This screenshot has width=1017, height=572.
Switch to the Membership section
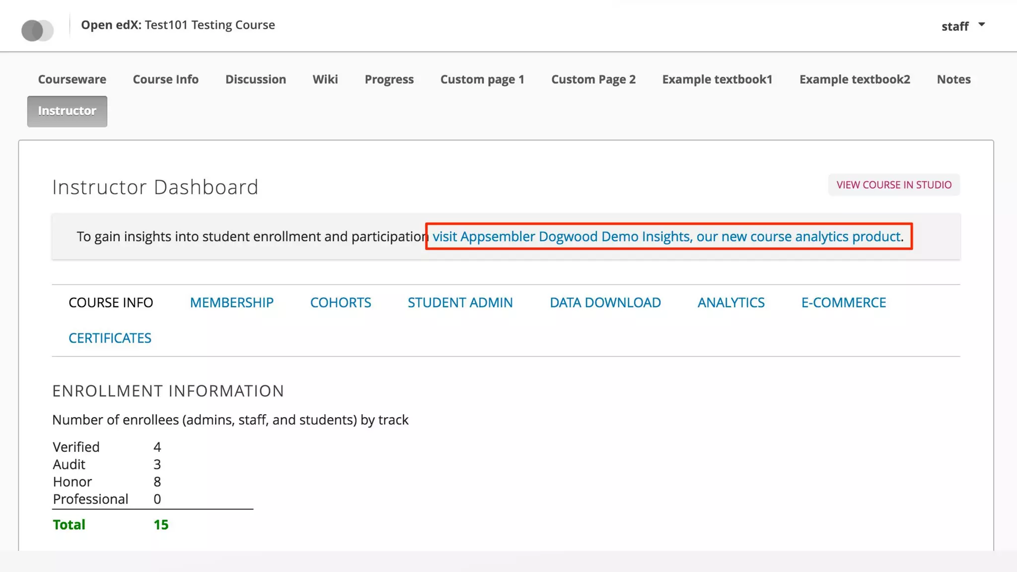click(231, 302)
